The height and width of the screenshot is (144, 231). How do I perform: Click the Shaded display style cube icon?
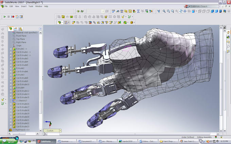216,11
